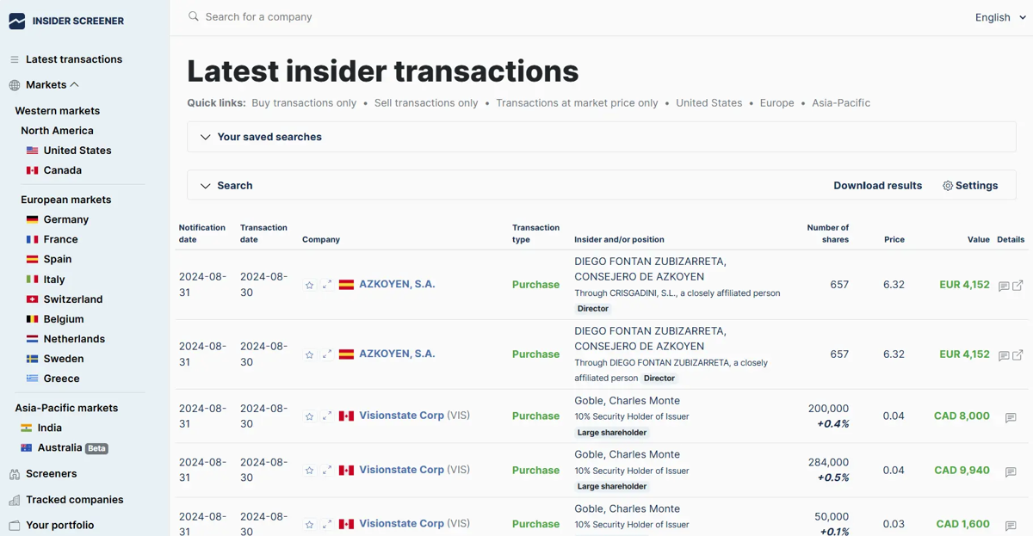Click Asia-Pacific quick link
The width and height of the screenshot is (1033, 536).
pyautogui.click(x=841, y=102)
